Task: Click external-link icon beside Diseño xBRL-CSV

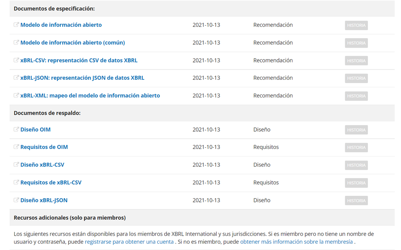Action: pyautogui.click(x=16, y=165)
